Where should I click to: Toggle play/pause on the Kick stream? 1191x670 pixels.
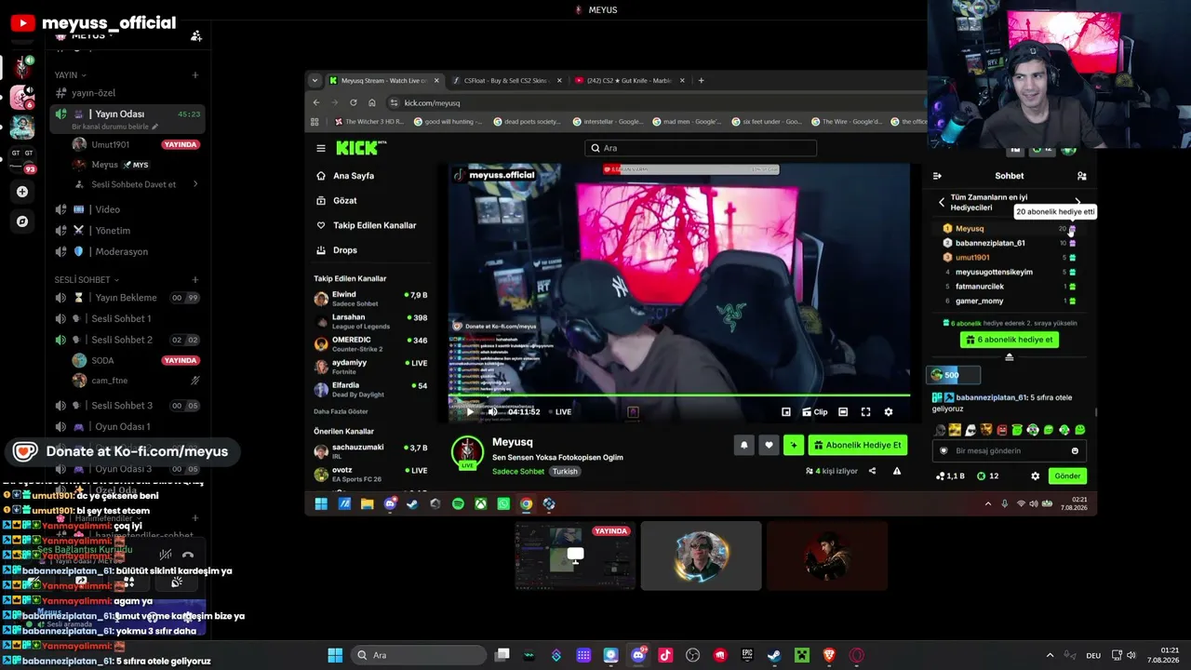point(470,411)
